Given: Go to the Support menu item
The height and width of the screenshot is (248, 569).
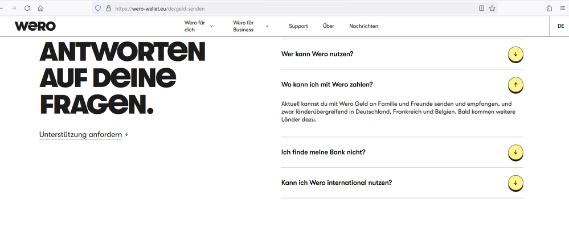Looking at the screenshot, I should pyautogui.click(x=298, y=26).
